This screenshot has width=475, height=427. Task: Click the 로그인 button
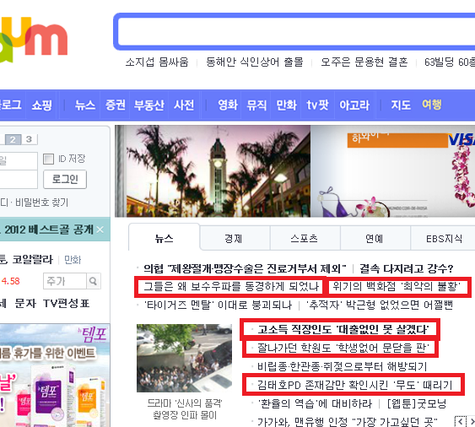tap(65, 180)
